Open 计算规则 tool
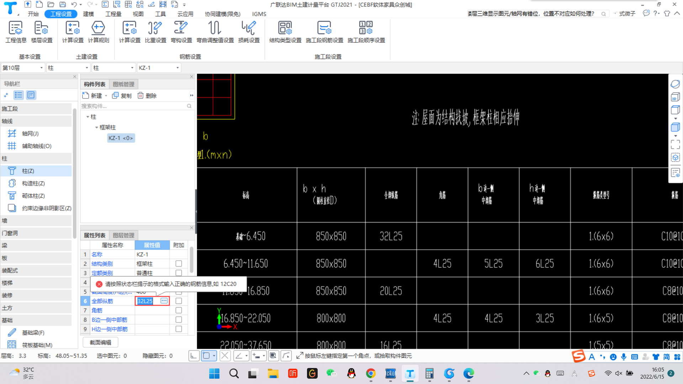The height and width of the screenshot is (384, 683). click(99, 32)
